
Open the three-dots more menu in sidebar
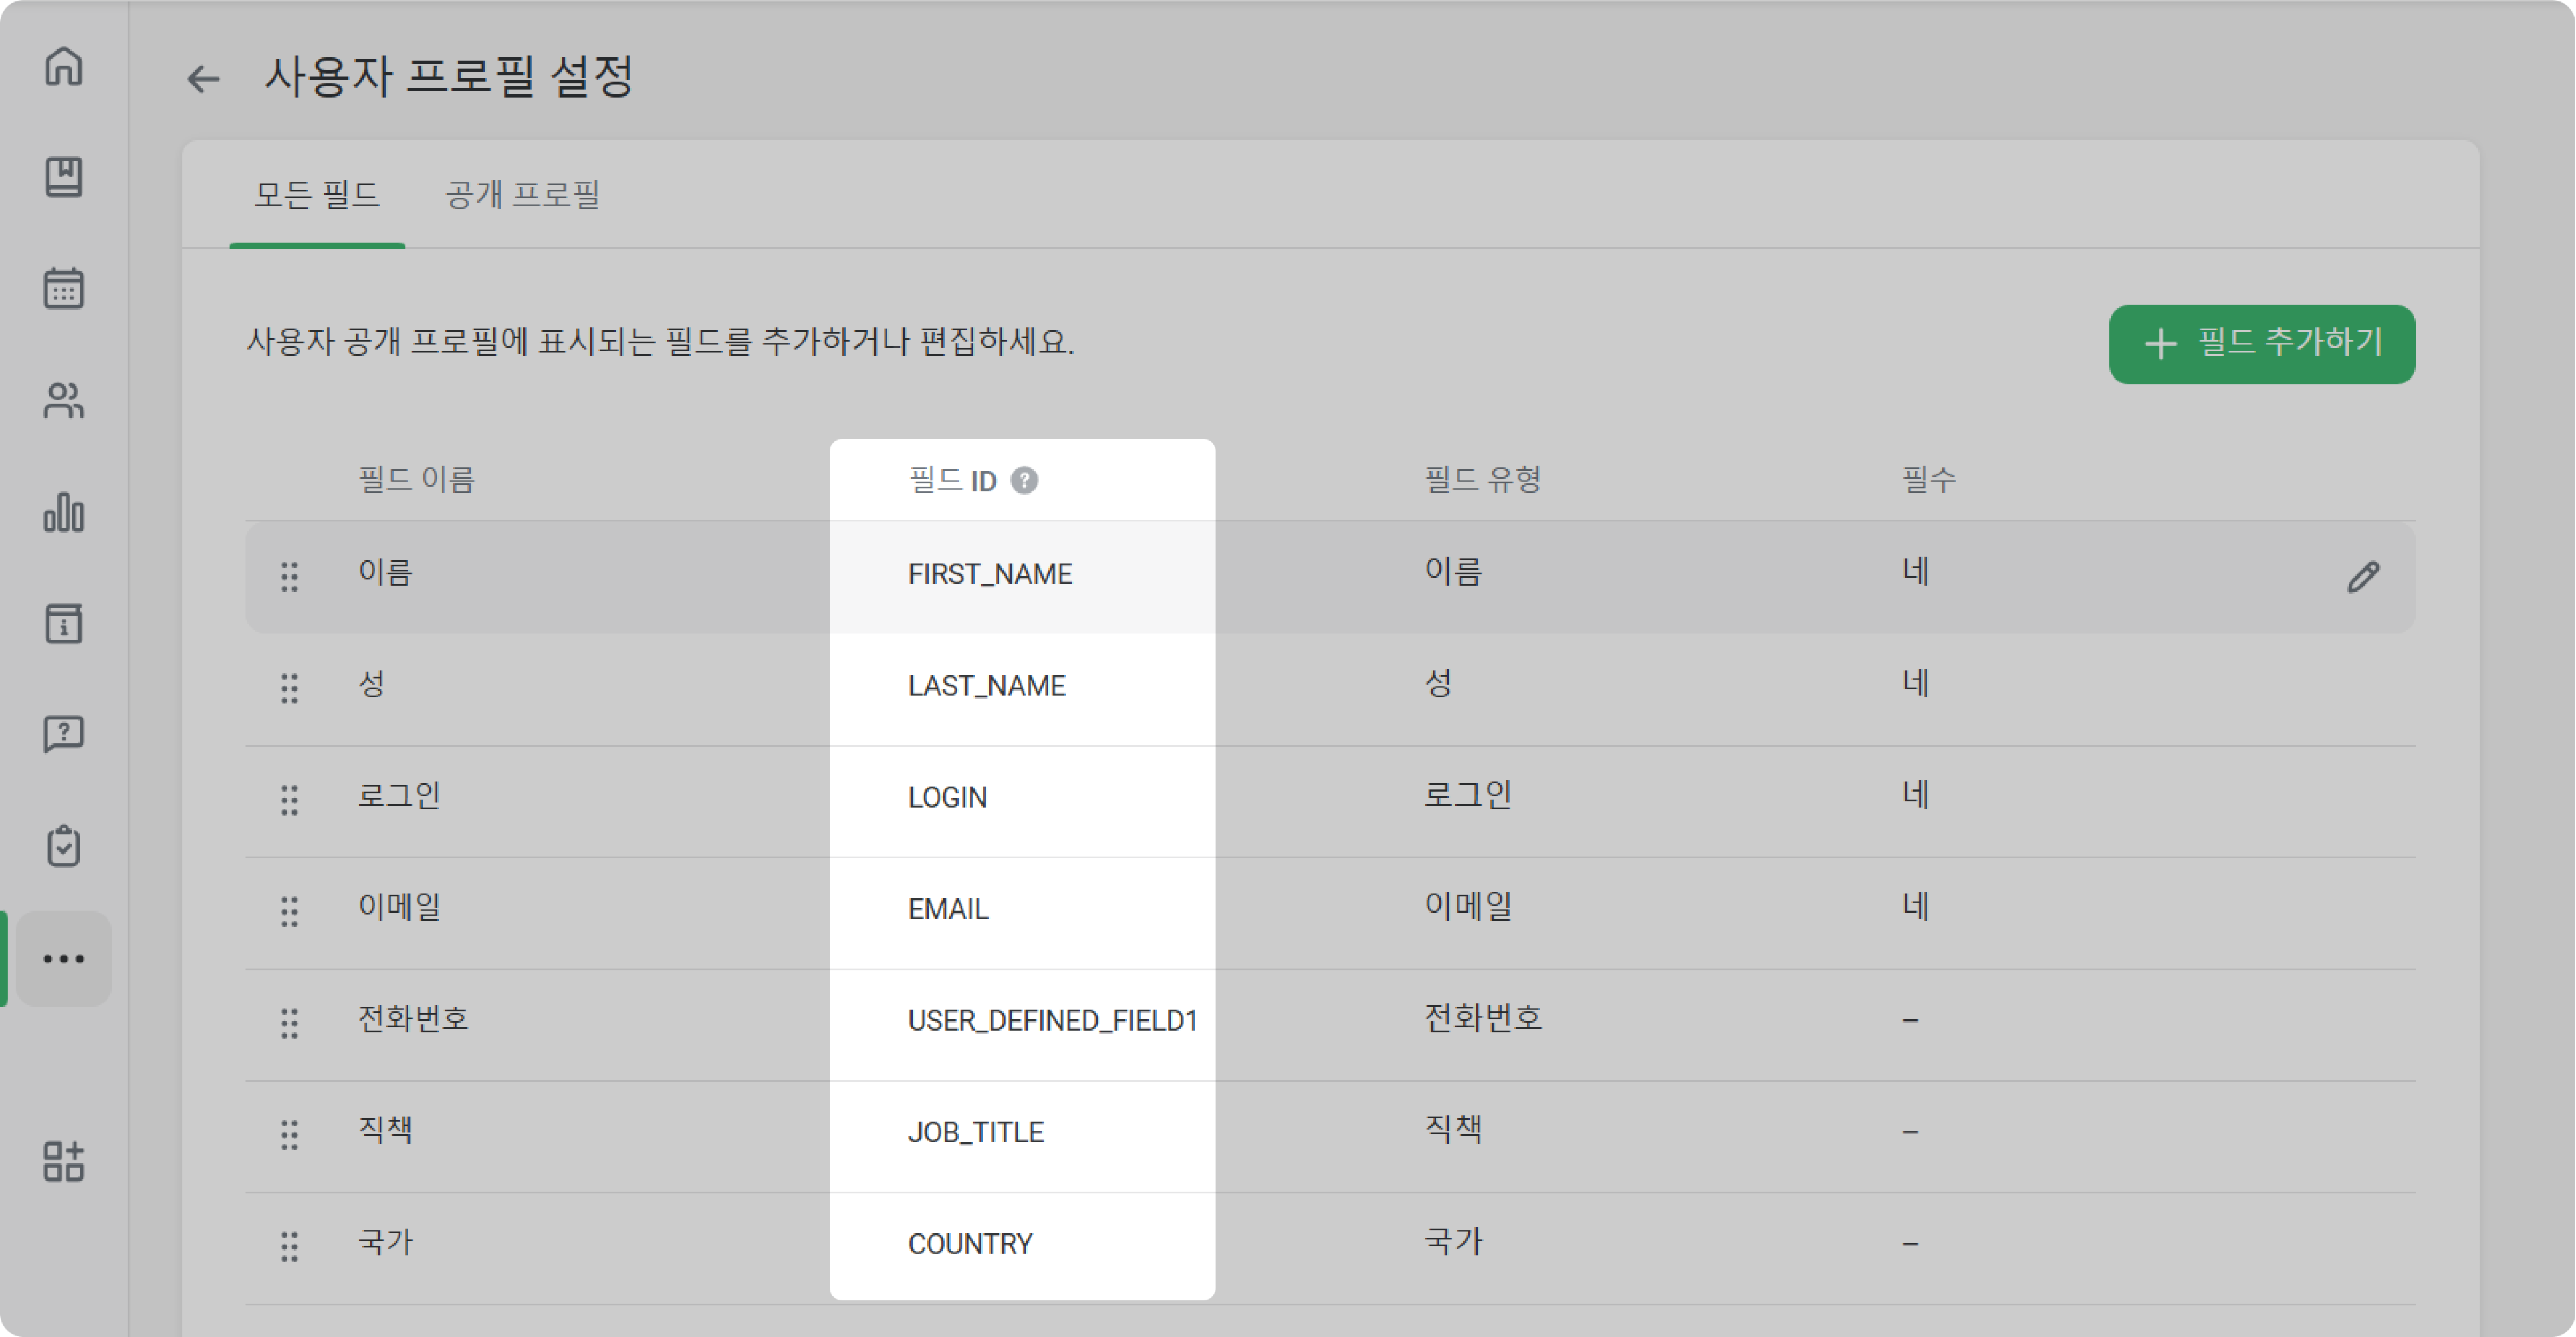click(x=64, y=958)
